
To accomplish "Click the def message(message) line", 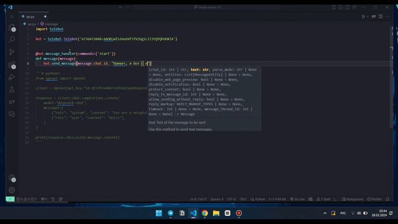I will (x=55, y=58).
